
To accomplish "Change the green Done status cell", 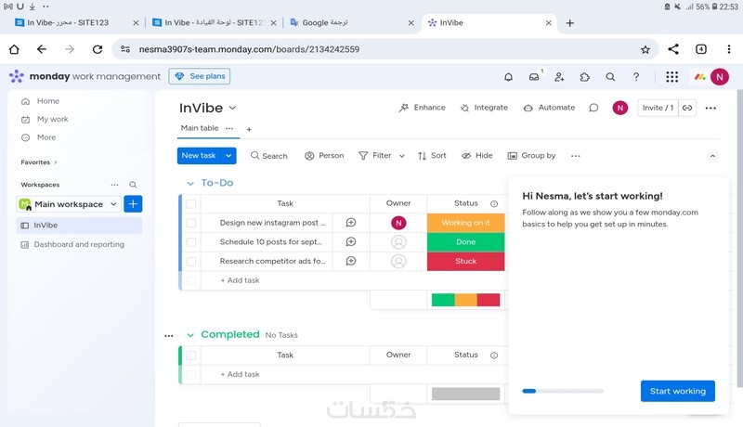I will (x=466, y=242).
